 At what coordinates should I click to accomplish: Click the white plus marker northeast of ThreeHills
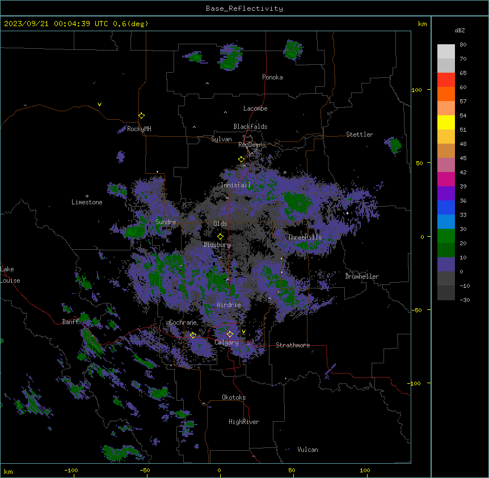[x=347, y=213]
